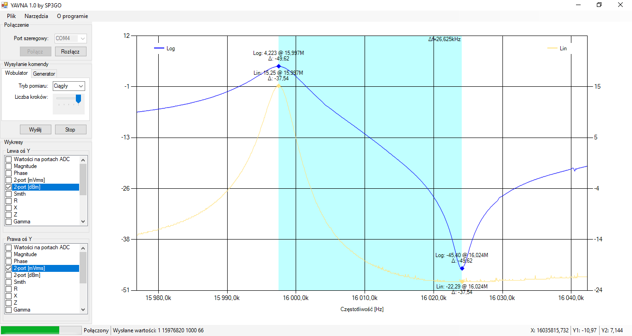Viewport: 632px width, 336px height.
Task: Open the Narzędzia menu
Action: click(x=36, y=16)
